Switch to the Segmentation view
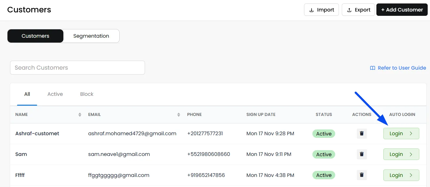The height and width of the screenshot is (187, 430). (91, 36)
